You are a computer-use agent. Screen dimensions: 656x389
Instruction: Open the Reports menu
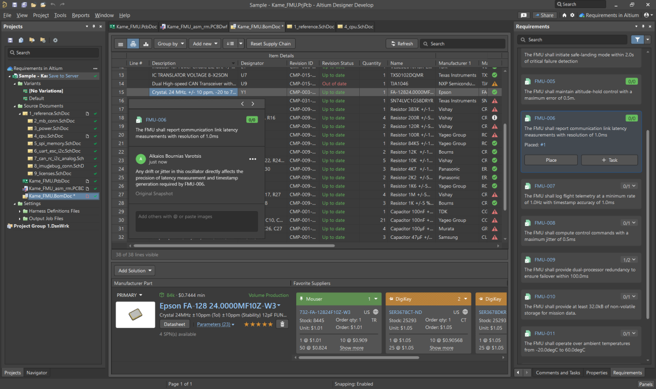(x=81, y=16)
